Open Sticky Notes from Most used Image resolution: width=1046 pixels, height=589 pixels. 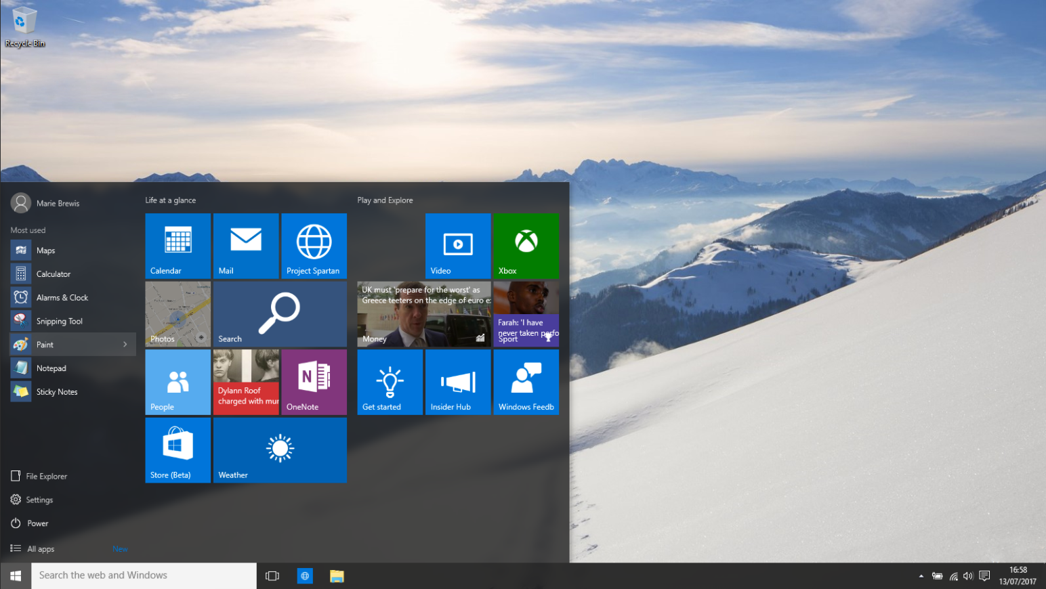(72, 392)
